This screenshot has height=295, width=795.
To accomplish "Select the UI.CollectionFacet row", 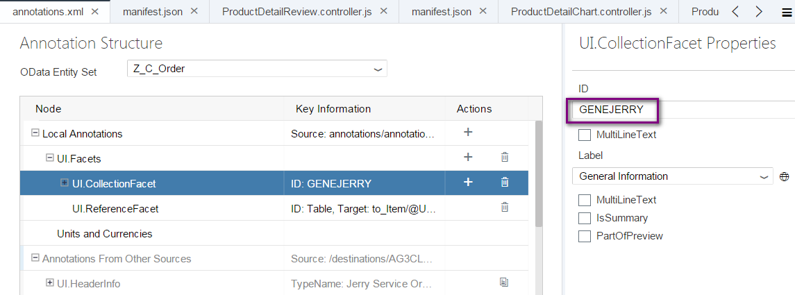I will 274,183.
